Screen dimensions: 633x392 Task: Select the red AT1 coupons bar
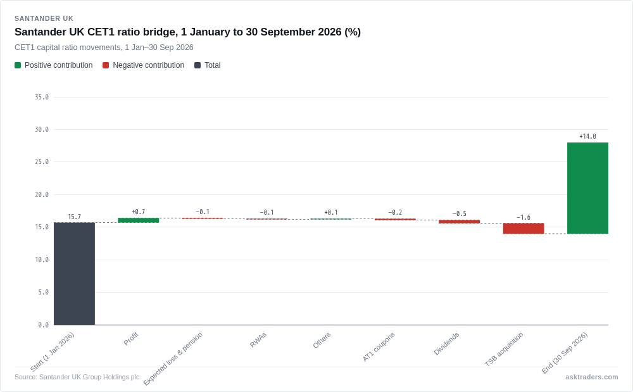pyautogui.click(x=395, y=219)
